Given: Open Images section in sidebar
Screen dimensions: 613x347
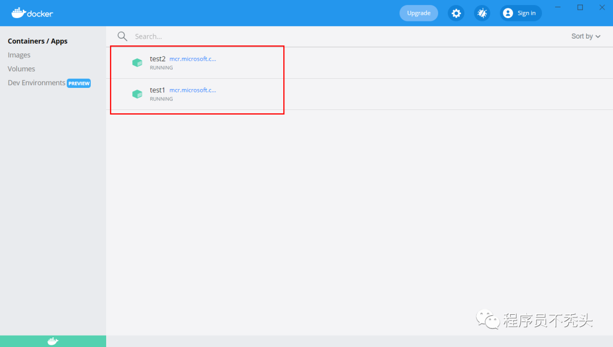Looking at the screenshot, I should click(19, 55).
